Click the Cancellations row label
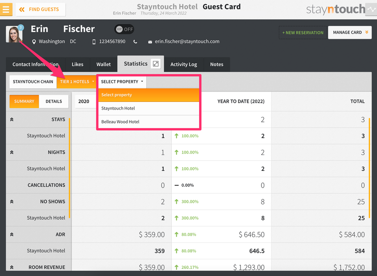 (46, 185)
